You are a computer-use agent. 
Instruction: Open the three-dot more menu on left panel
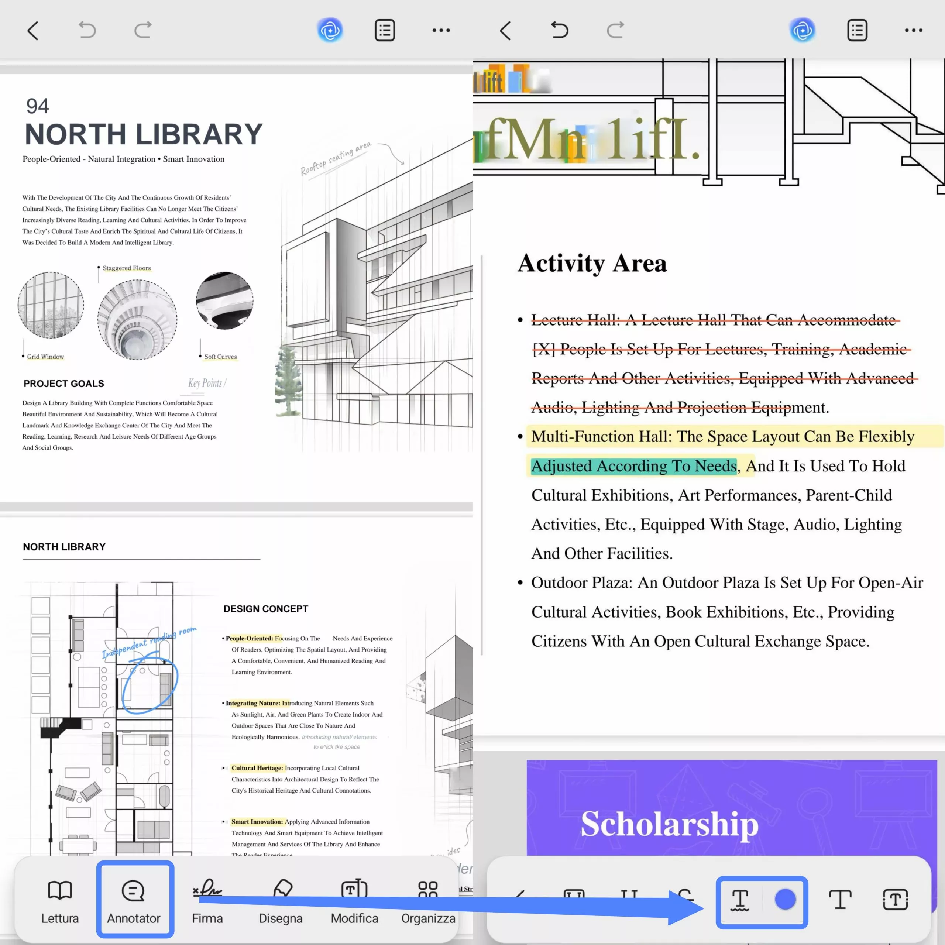441,30
